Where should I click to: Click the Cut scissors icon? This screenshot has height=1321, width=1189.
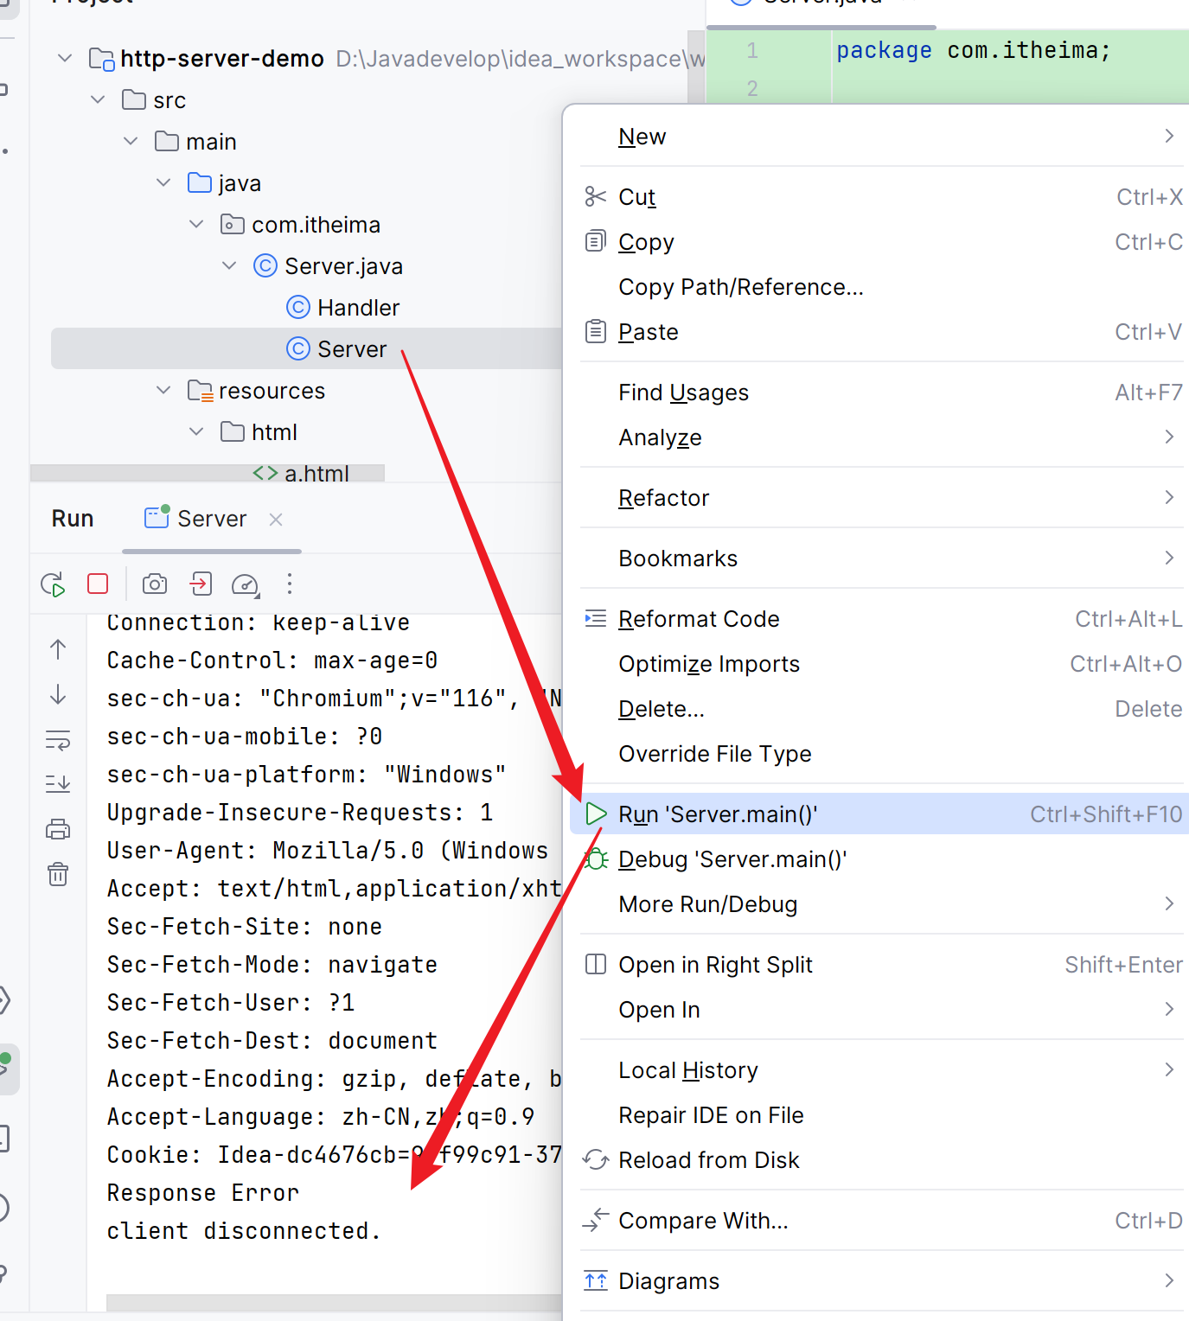[x=596, y=197]
